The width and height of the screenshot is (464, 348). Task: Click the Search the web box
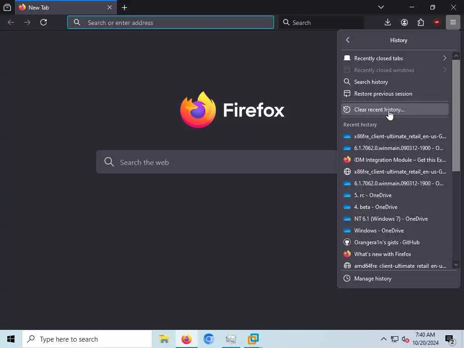click(x=217, y=162)
